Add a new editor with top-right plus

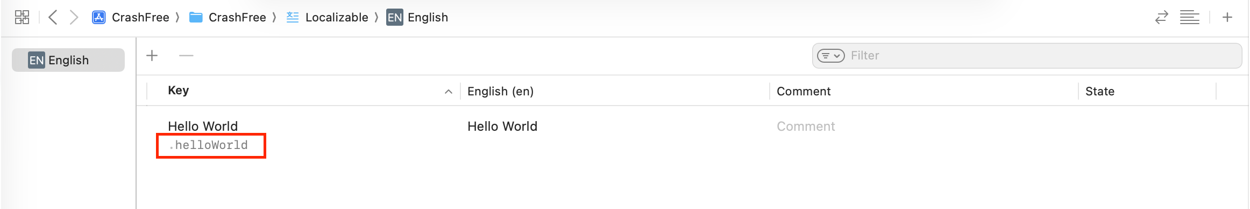pyautogui.click(x=1227, y=17)
